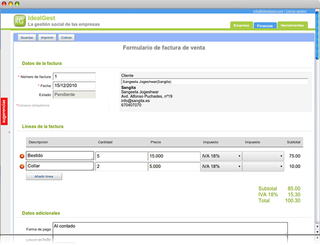Click the Imprimir button
The width and height of the screenshot is (320, 245).
(x=47, y=37)
